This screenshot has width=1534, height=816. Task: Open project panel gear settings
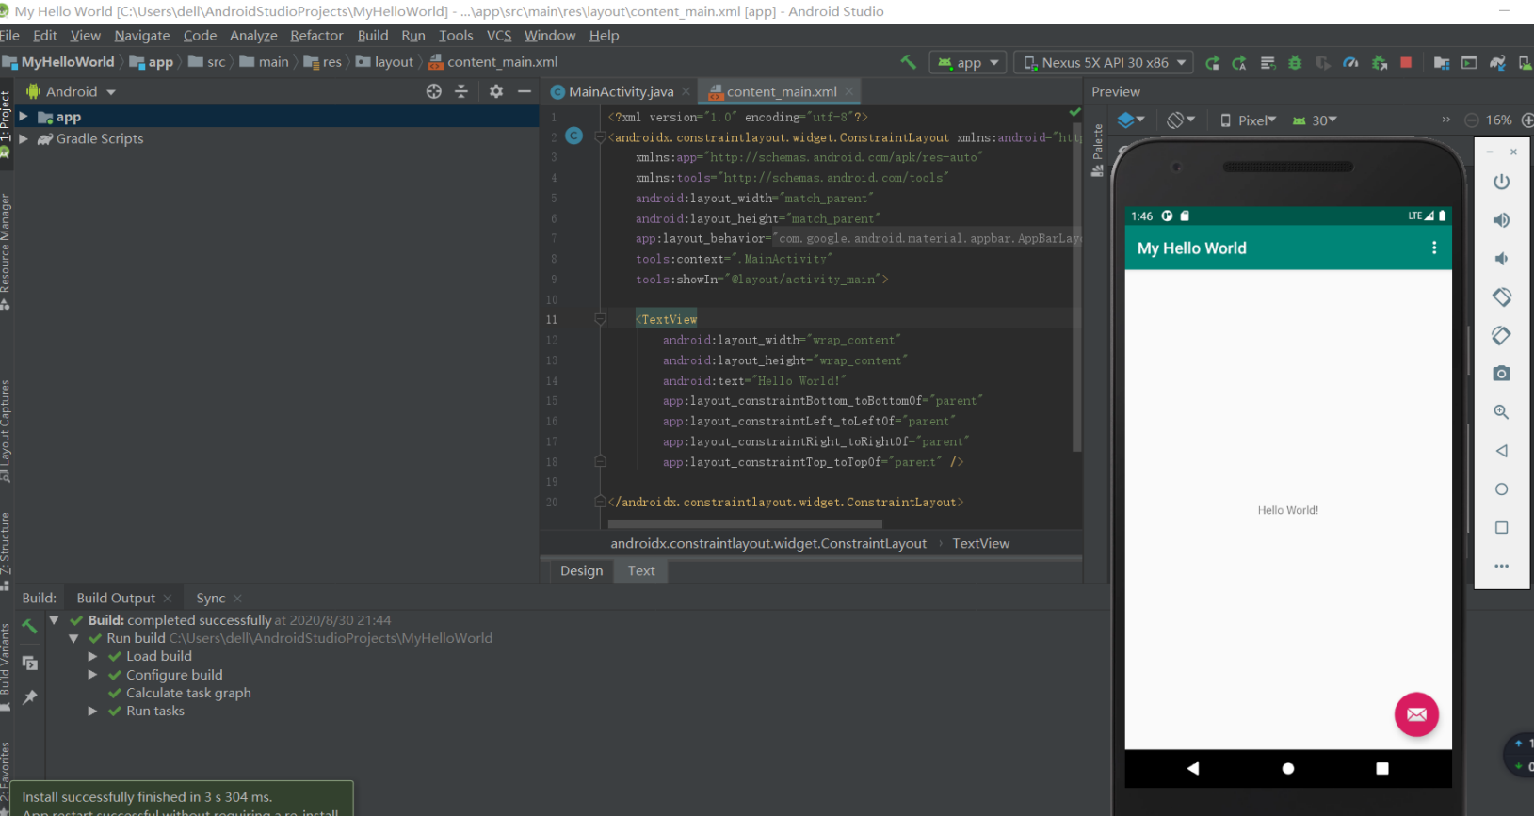(x=496, y=91)
